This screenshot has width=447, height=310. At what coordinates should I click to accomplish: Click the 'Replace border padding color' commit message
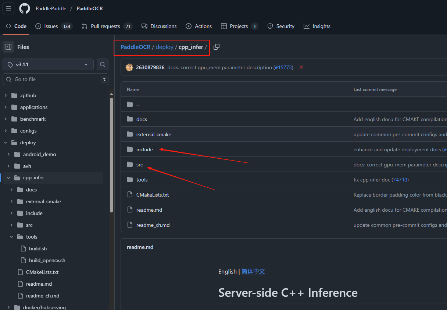[x=400, y=195]
